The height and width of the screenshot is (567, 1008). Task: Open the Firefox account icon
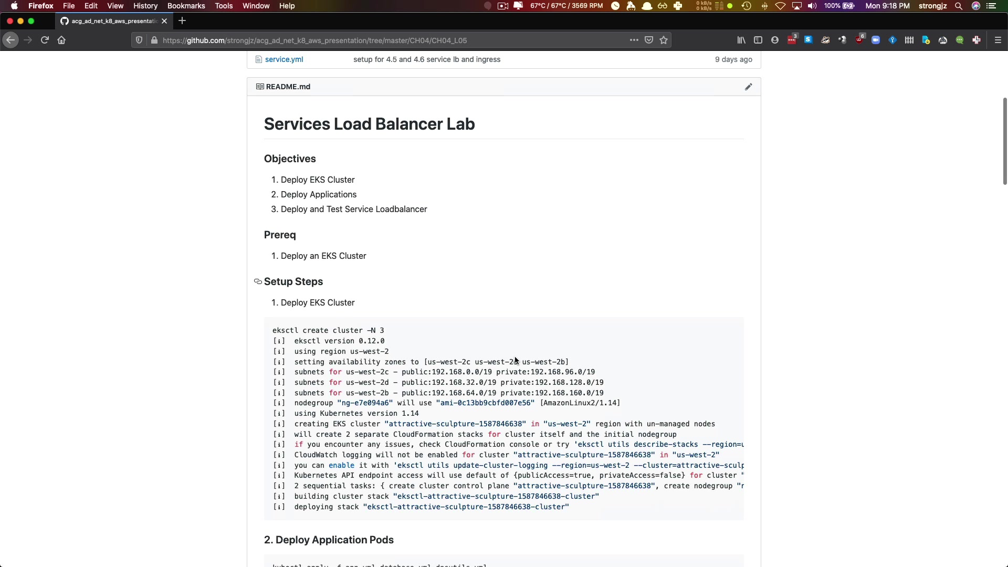(775, 40)
